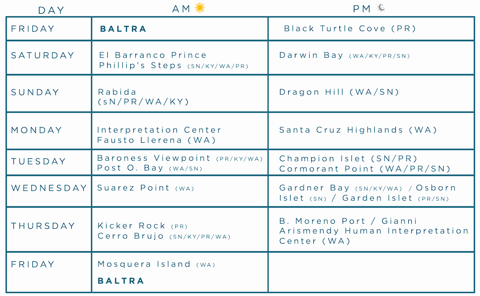The width and height of the screenshot is (480, 296).
Task: Click Baroness Viewpoint on Tuesday morning
Action: click(x=154, y=158)
